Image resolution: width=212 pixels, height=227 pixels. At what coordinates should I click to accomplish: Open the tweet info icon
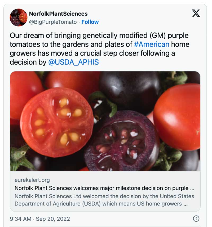(196, 218)
